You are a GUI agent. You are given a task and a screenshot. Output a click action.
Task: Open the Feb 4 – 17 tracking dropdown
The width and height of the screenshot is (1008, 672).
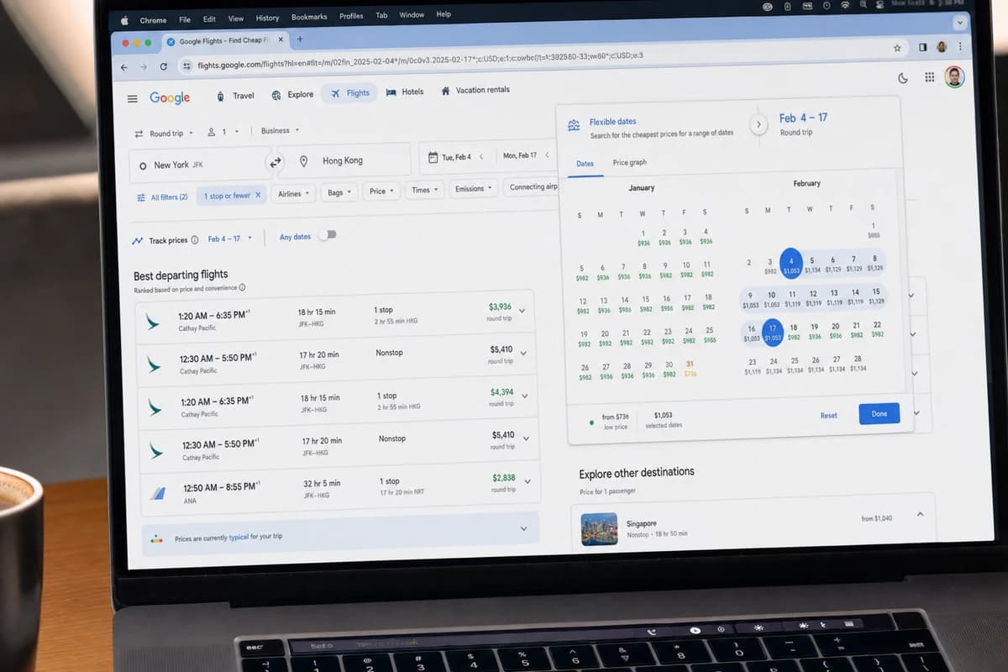(x=229, y=239)
